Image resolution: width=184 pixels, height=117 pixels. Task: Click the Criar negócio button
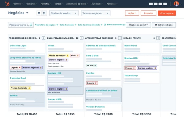(x=167, y=13)
